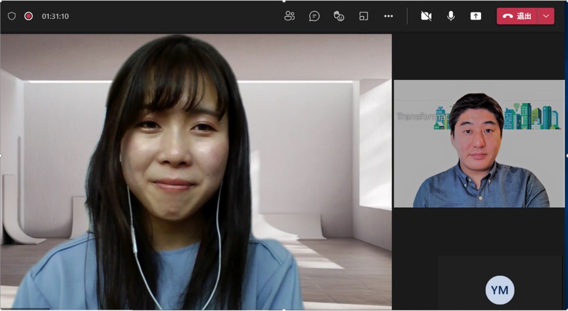Click the left-edge middle resize handle

click(1, 155)
